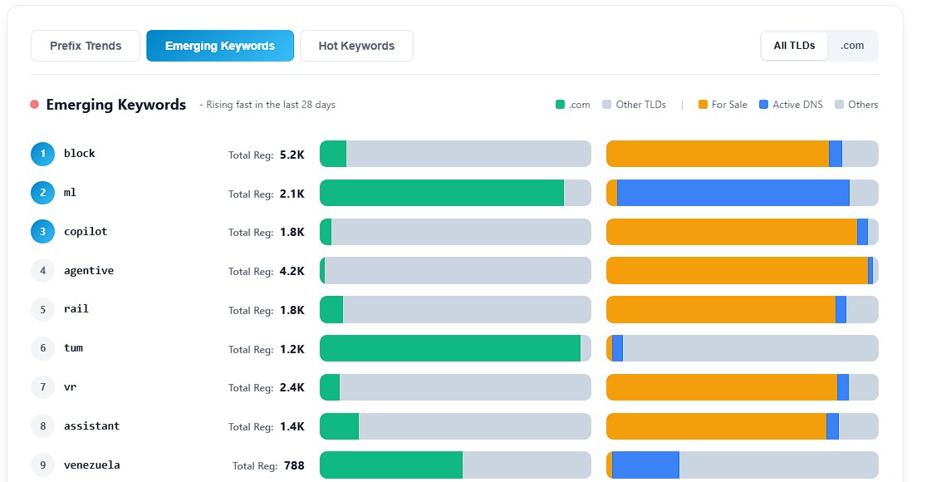Click the gray Other TLDs segment for rail
Viewport: 946px width, 482px height.
click(467, 309)
